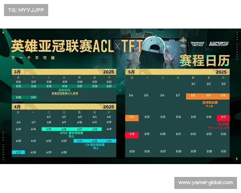Click the location pin next to 上海
The height and width of the screenshot is (193, 241).
pyautogui.click(x=206, y=106)
